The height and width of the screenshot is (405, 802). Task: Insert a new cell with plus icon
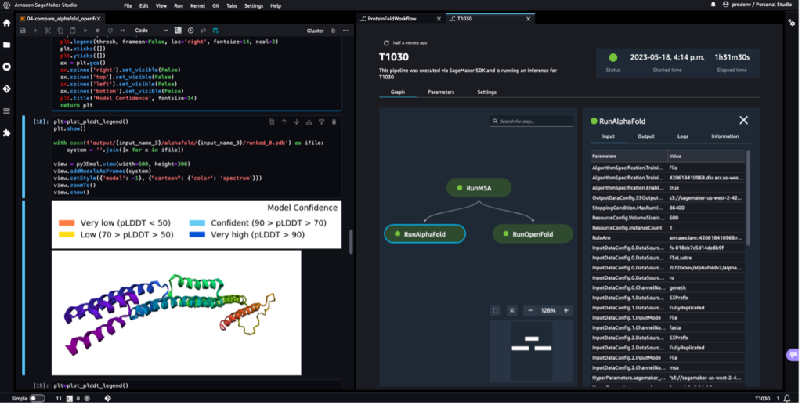[x=35, y=31]
